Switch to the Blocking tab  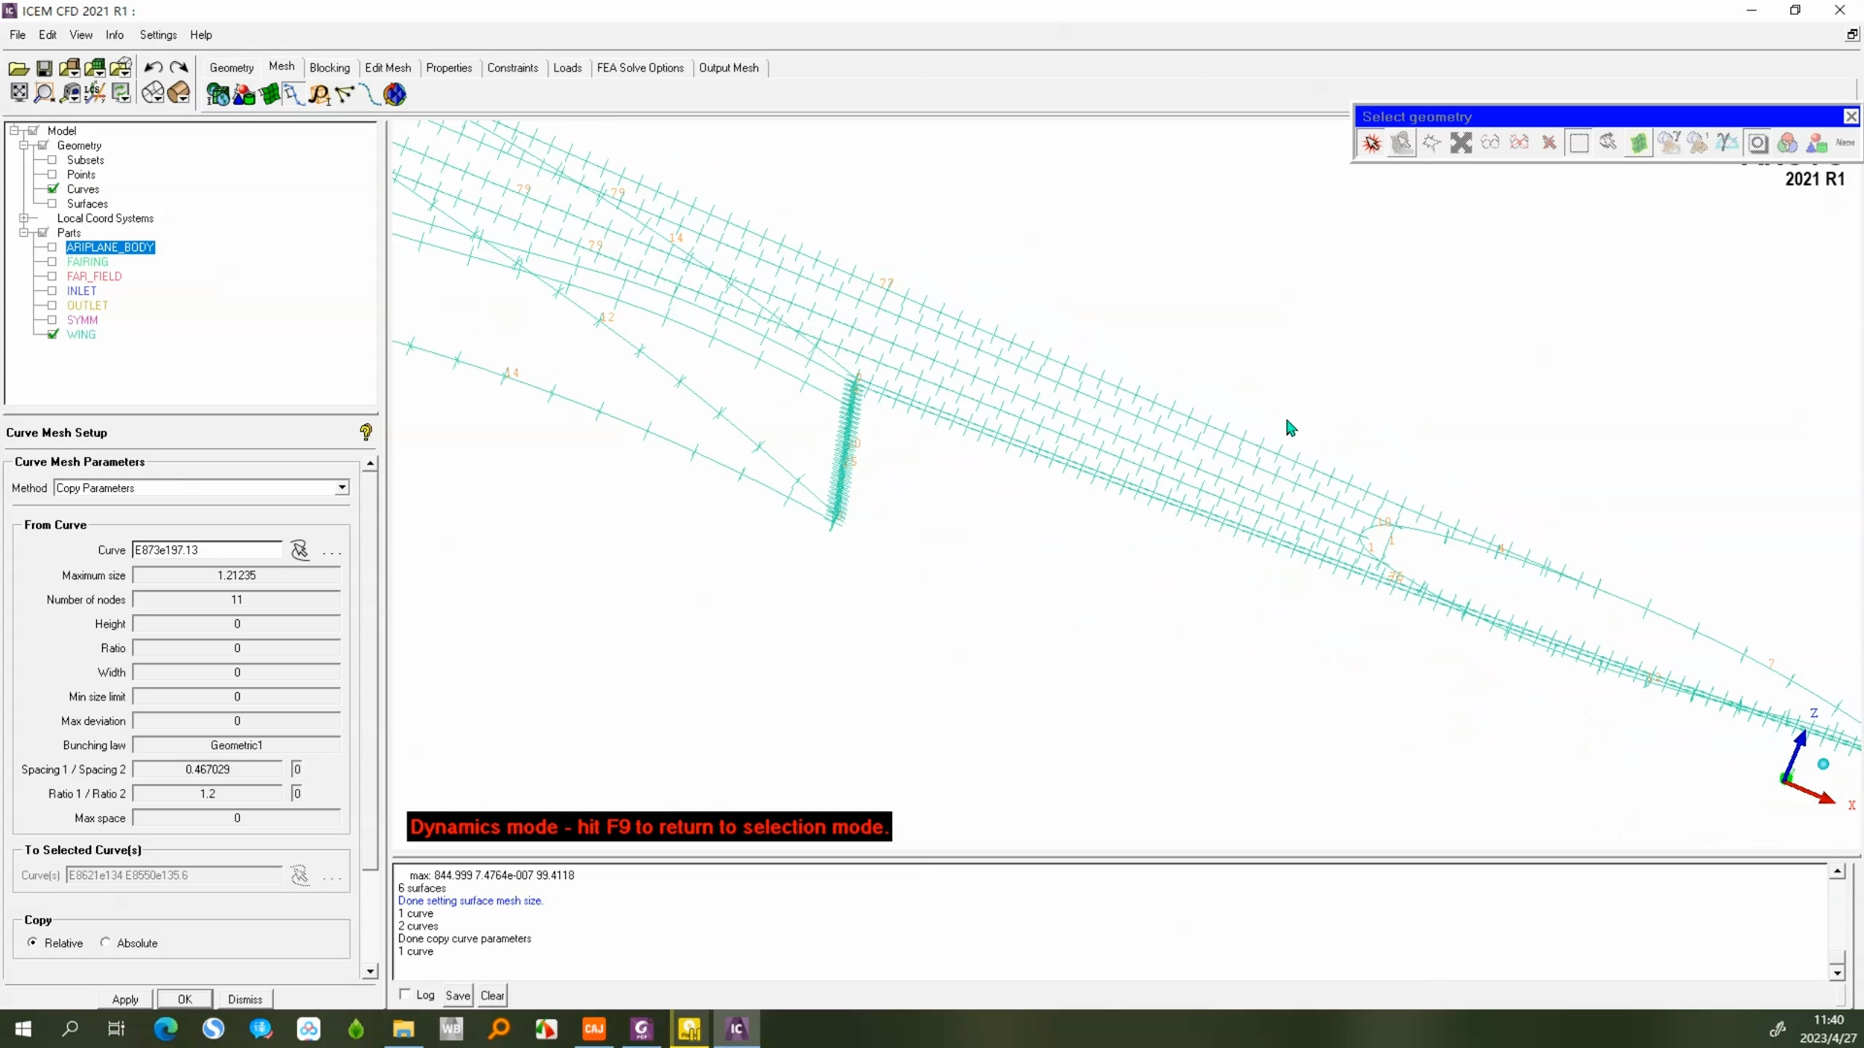click(329, 68)
